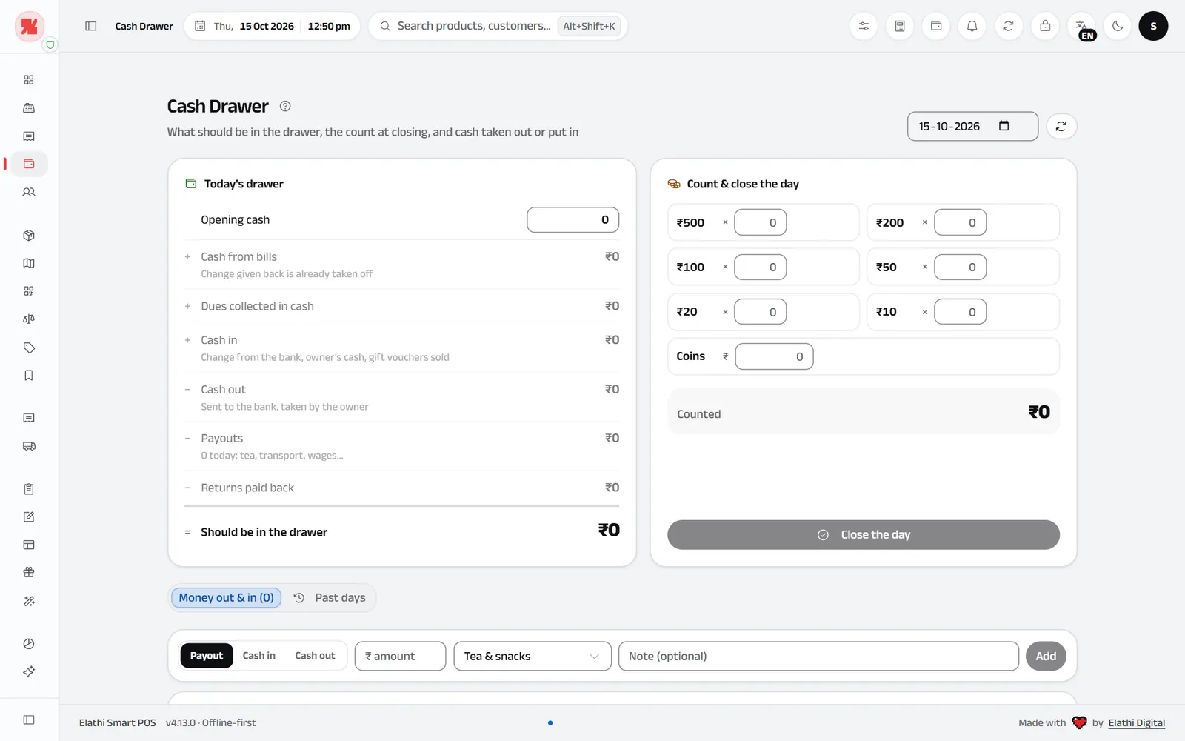Toggle dark mode with the moon icon

coord(1118,26)
